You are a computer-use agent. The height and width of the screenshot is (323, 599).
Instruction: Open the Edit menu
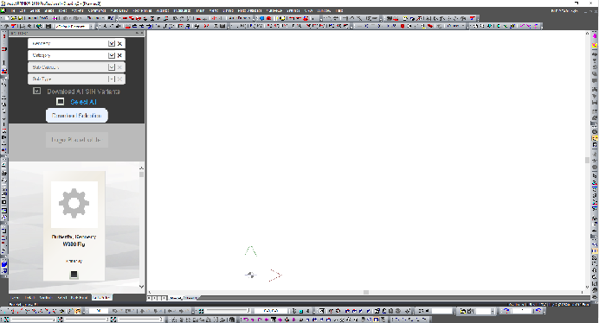click(23, 10)
